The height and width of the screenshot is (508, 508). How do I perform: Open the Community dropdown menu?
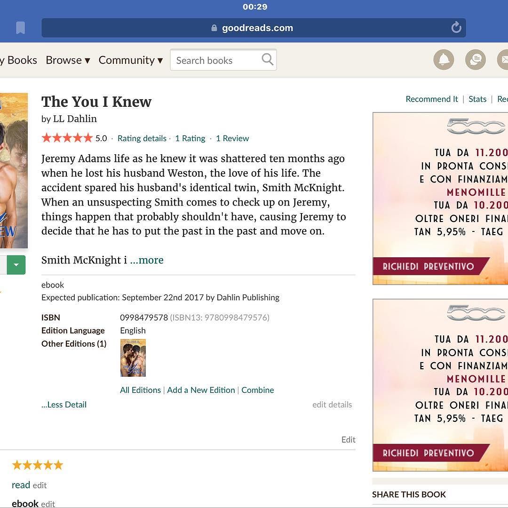pos(131,60)
